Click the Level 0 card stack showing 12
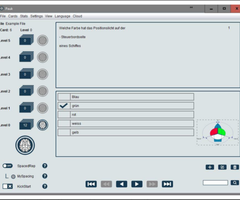Image resolution: width=240 pixels, height=200 pixels. [x=26, y=124]
